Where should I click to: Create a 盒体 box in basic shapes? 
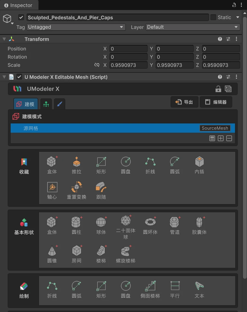[52, 225]
